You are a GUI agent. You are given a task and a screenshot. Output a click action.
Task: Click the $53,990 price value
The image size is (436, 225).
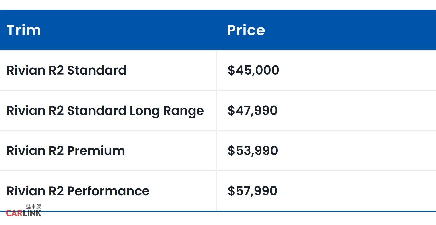tap(253, 151)
